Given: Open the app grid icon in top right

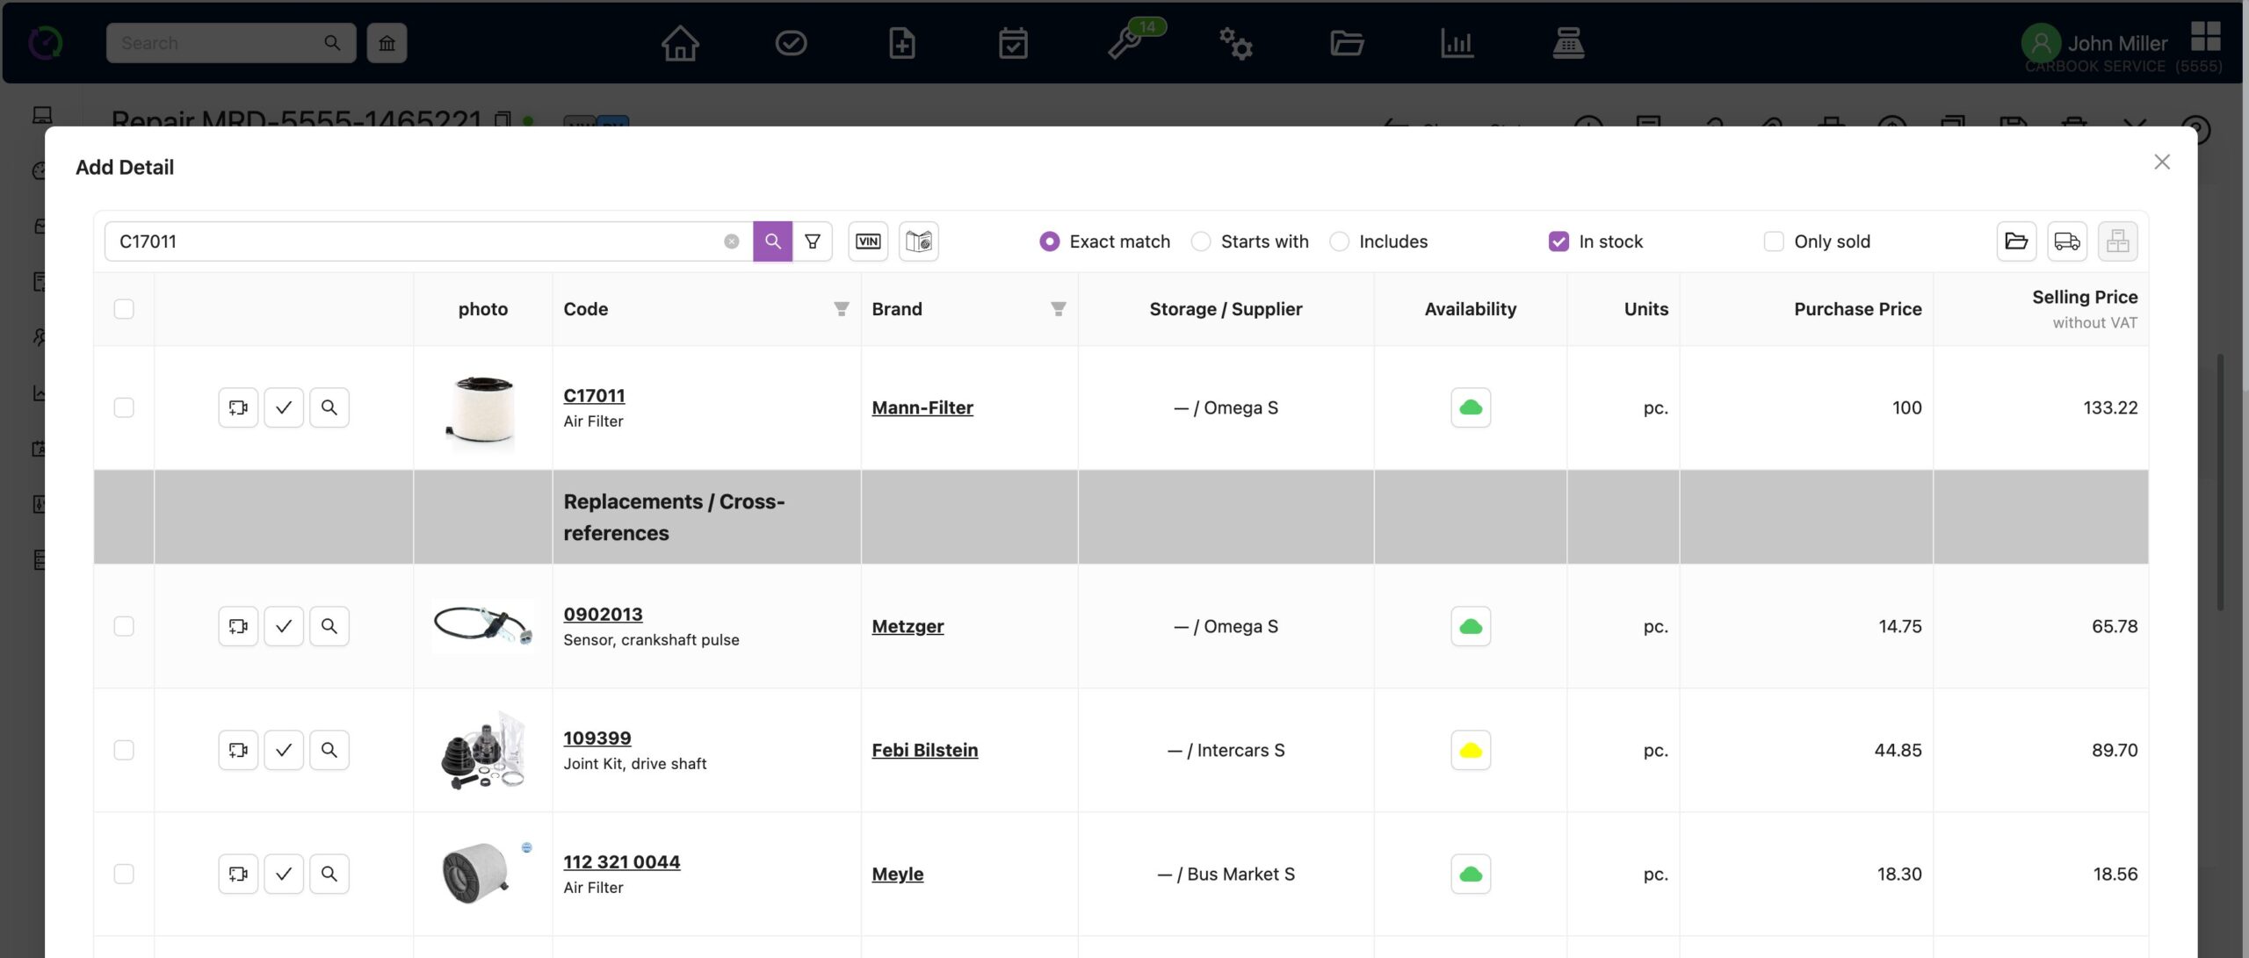Looking at the screenshot, I should tap(2205, 36).
